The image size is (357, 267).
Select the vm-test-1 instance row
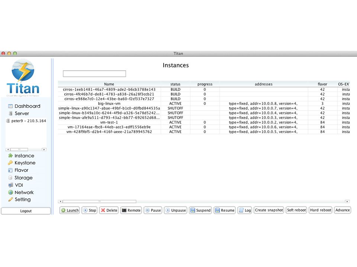click(204, 122)
